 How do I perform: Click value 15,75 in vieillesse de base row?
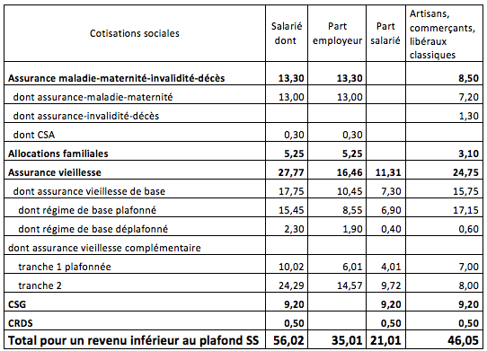pyautogui.click(x=465, y=191)
